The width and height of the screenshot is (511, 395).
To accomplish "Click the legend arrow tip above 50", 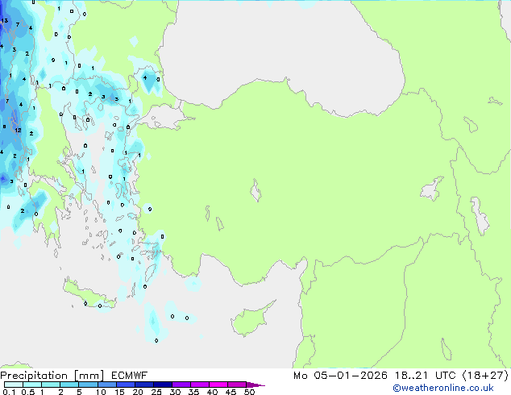I will [255, 385].
